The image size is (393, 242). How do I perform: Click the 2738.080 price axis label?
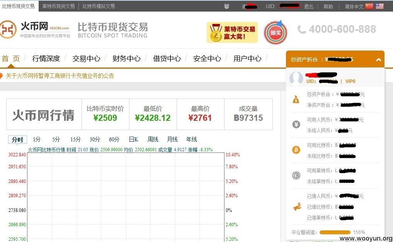17,210
